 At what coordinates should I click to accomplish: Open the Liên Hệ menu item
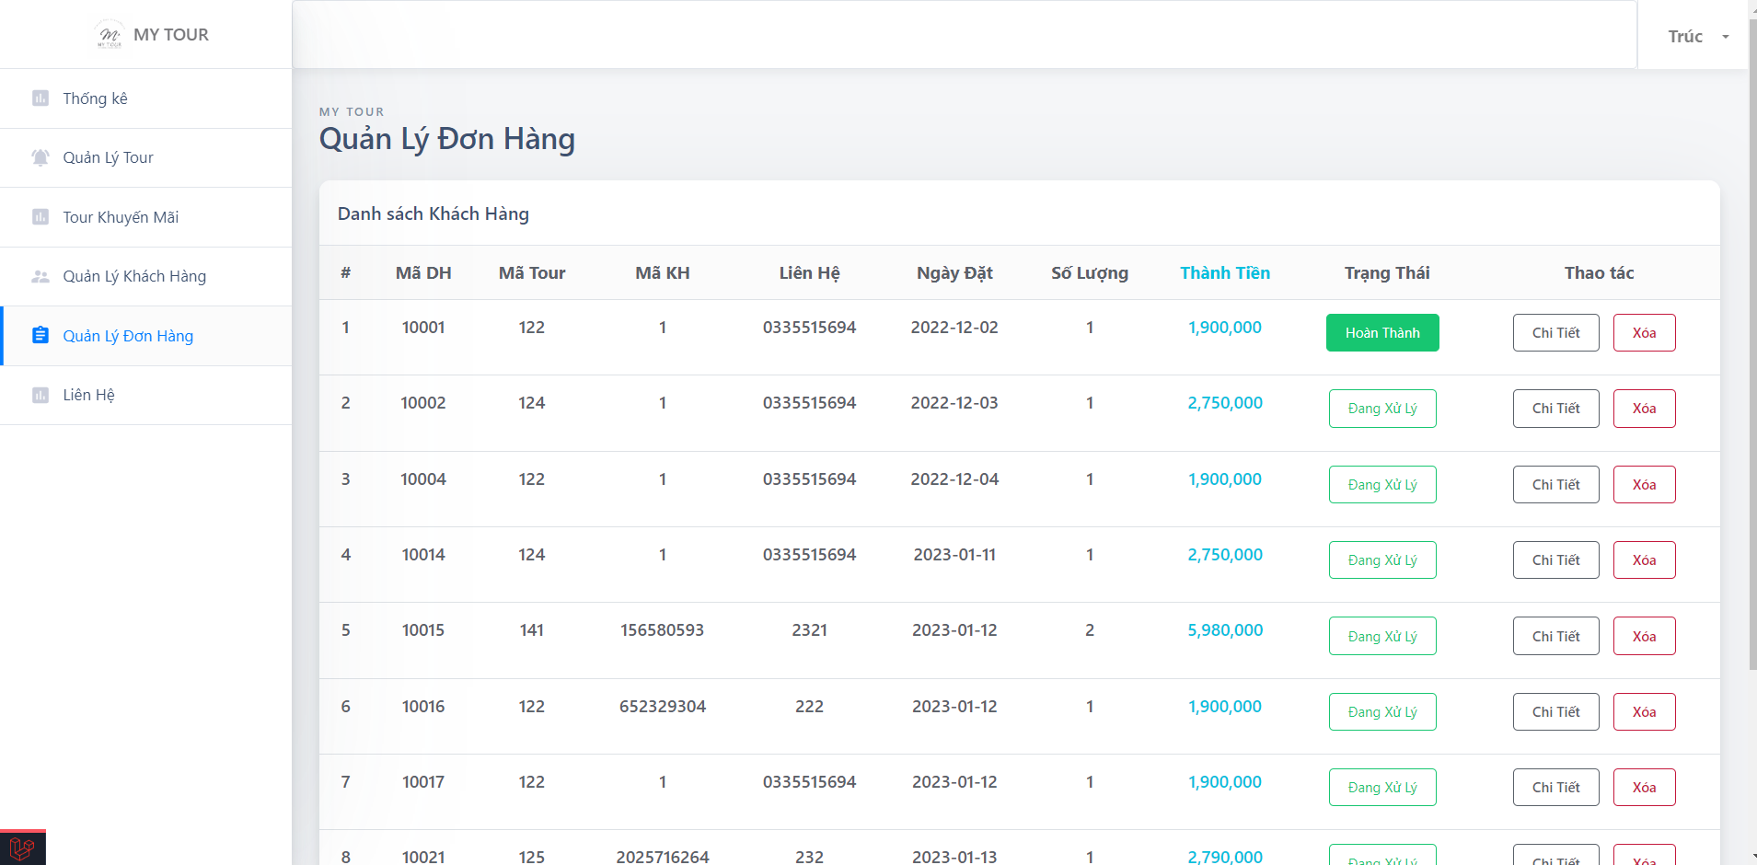pos(145,395)
